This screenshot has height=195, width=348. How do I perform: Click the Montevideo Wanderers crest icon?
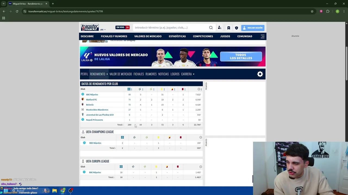tap(83, 110)
